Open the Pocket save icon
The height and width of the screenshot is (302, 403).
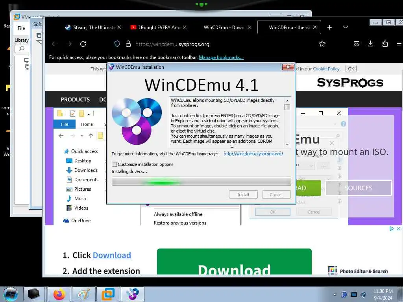357,44
